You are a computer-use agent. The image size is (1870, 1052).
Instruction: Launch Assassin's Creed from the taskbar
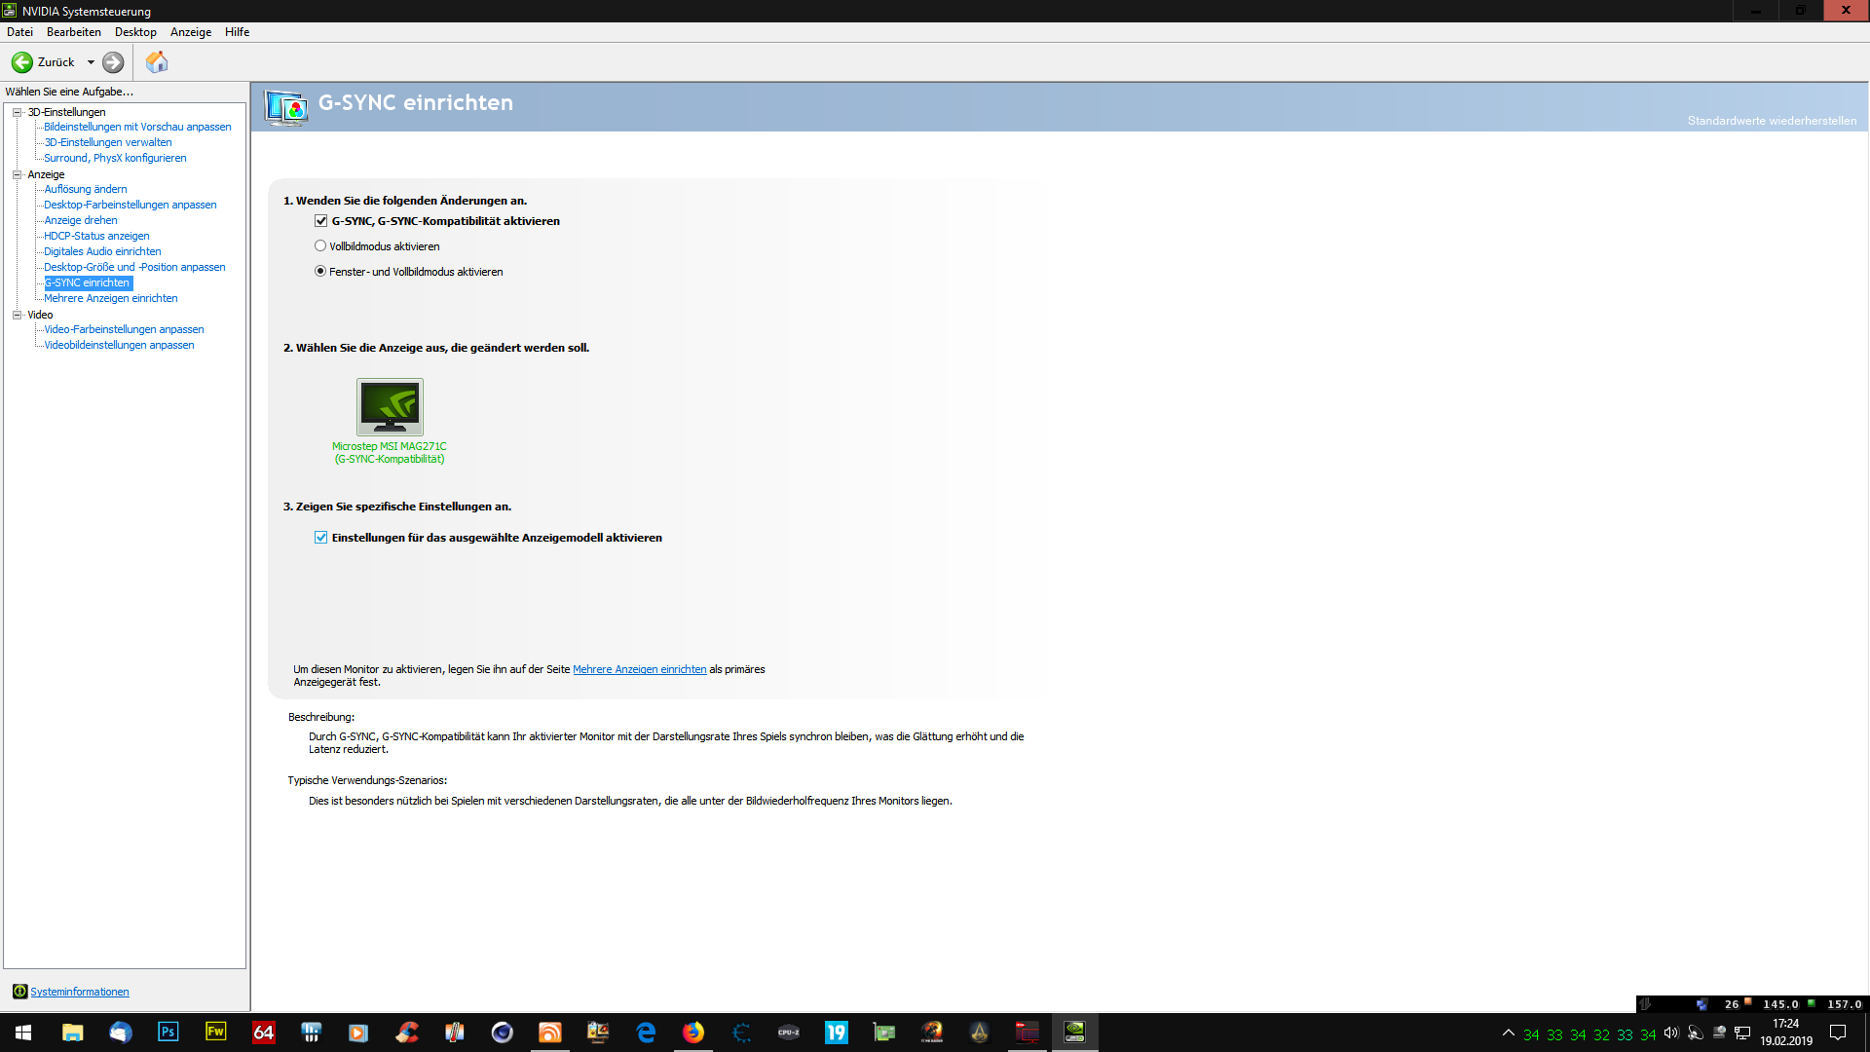pyautogui.click(x=979, y=1033)
